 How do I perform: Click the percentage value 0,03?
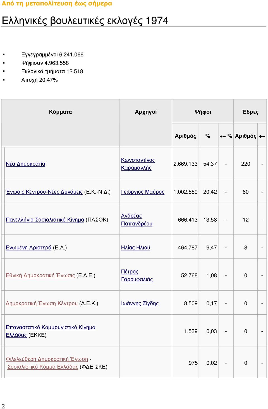coord(212,331)
